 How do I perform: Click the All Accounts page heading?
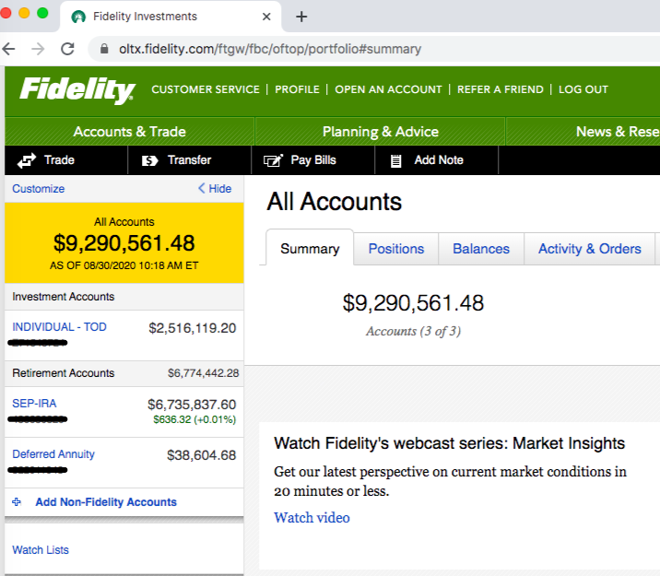pyautogui.click(x=335, y=202)
